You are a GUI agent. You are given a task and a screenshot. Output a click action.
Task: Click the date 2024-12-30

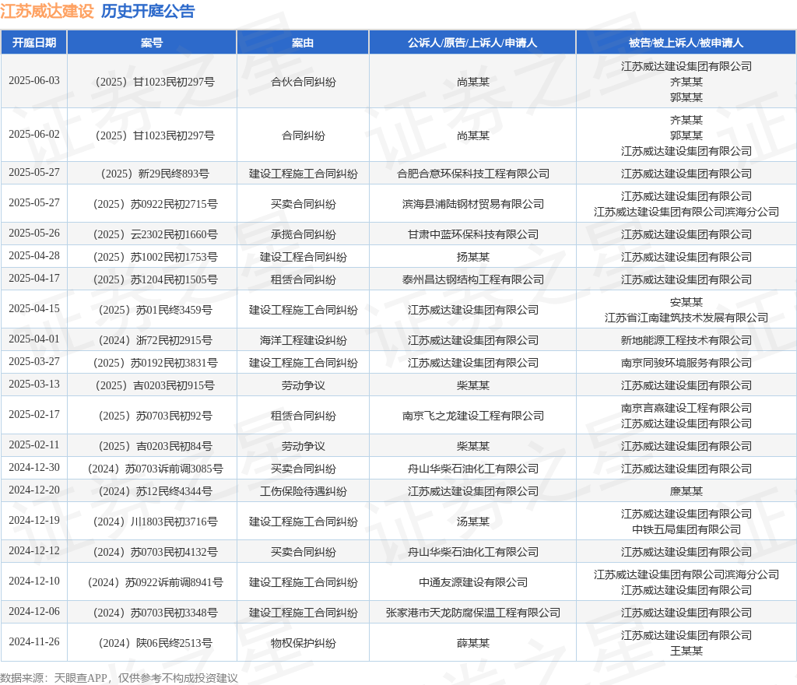coord(34,468)
